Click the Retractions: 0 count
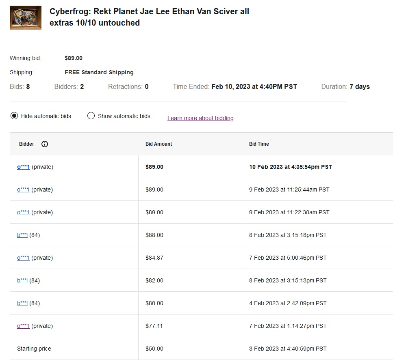The width and height of the screenshot is (393, 364). pyautogui.click(x=128, y=86)
